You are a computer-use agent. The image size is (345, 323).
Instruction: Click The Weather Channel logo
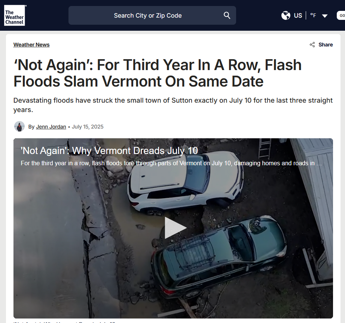(x=15, y=15)
